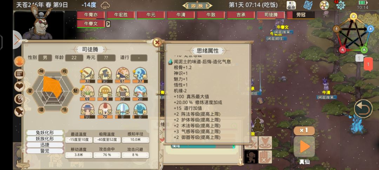Toggle the game speed ×1 button
Viewport: 379px width, 170px height.
tap(304, 130)
